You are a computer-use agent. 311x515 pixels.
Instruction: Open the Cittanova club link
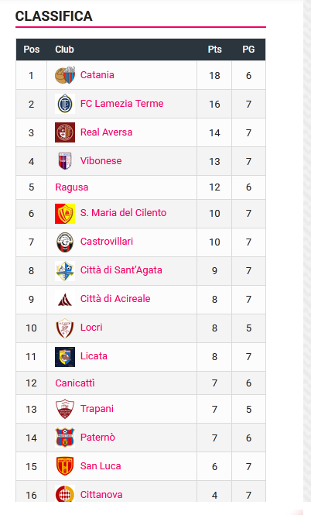click(x=101, y=495)
